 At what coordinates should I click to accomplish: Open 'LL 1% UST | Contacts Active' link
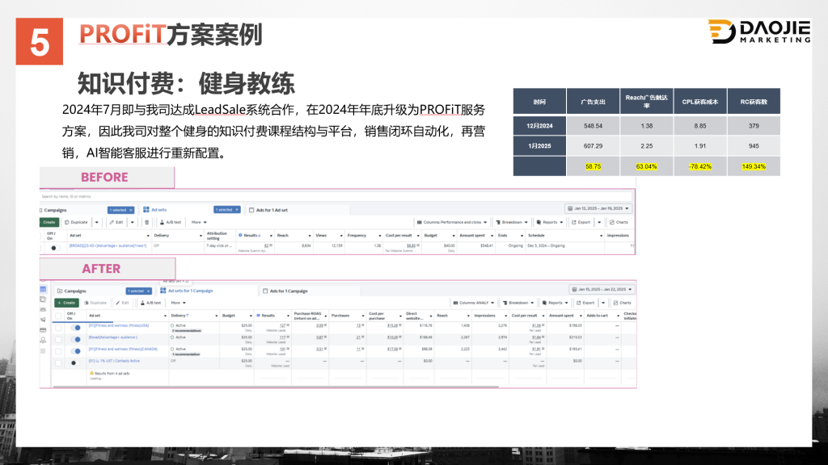point(115,361)
